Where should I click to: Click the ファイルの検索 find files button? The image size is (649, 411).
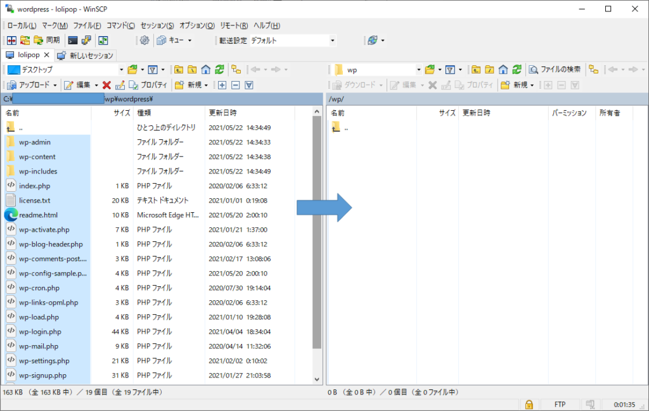(555, 70)
